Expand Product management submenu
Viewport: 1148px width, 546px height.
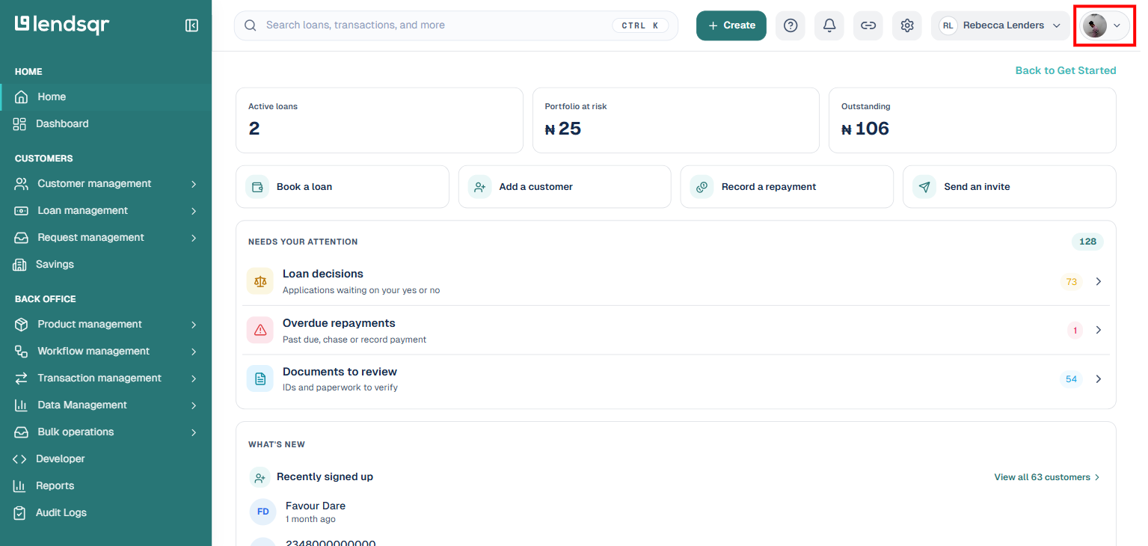coord(105,325)
